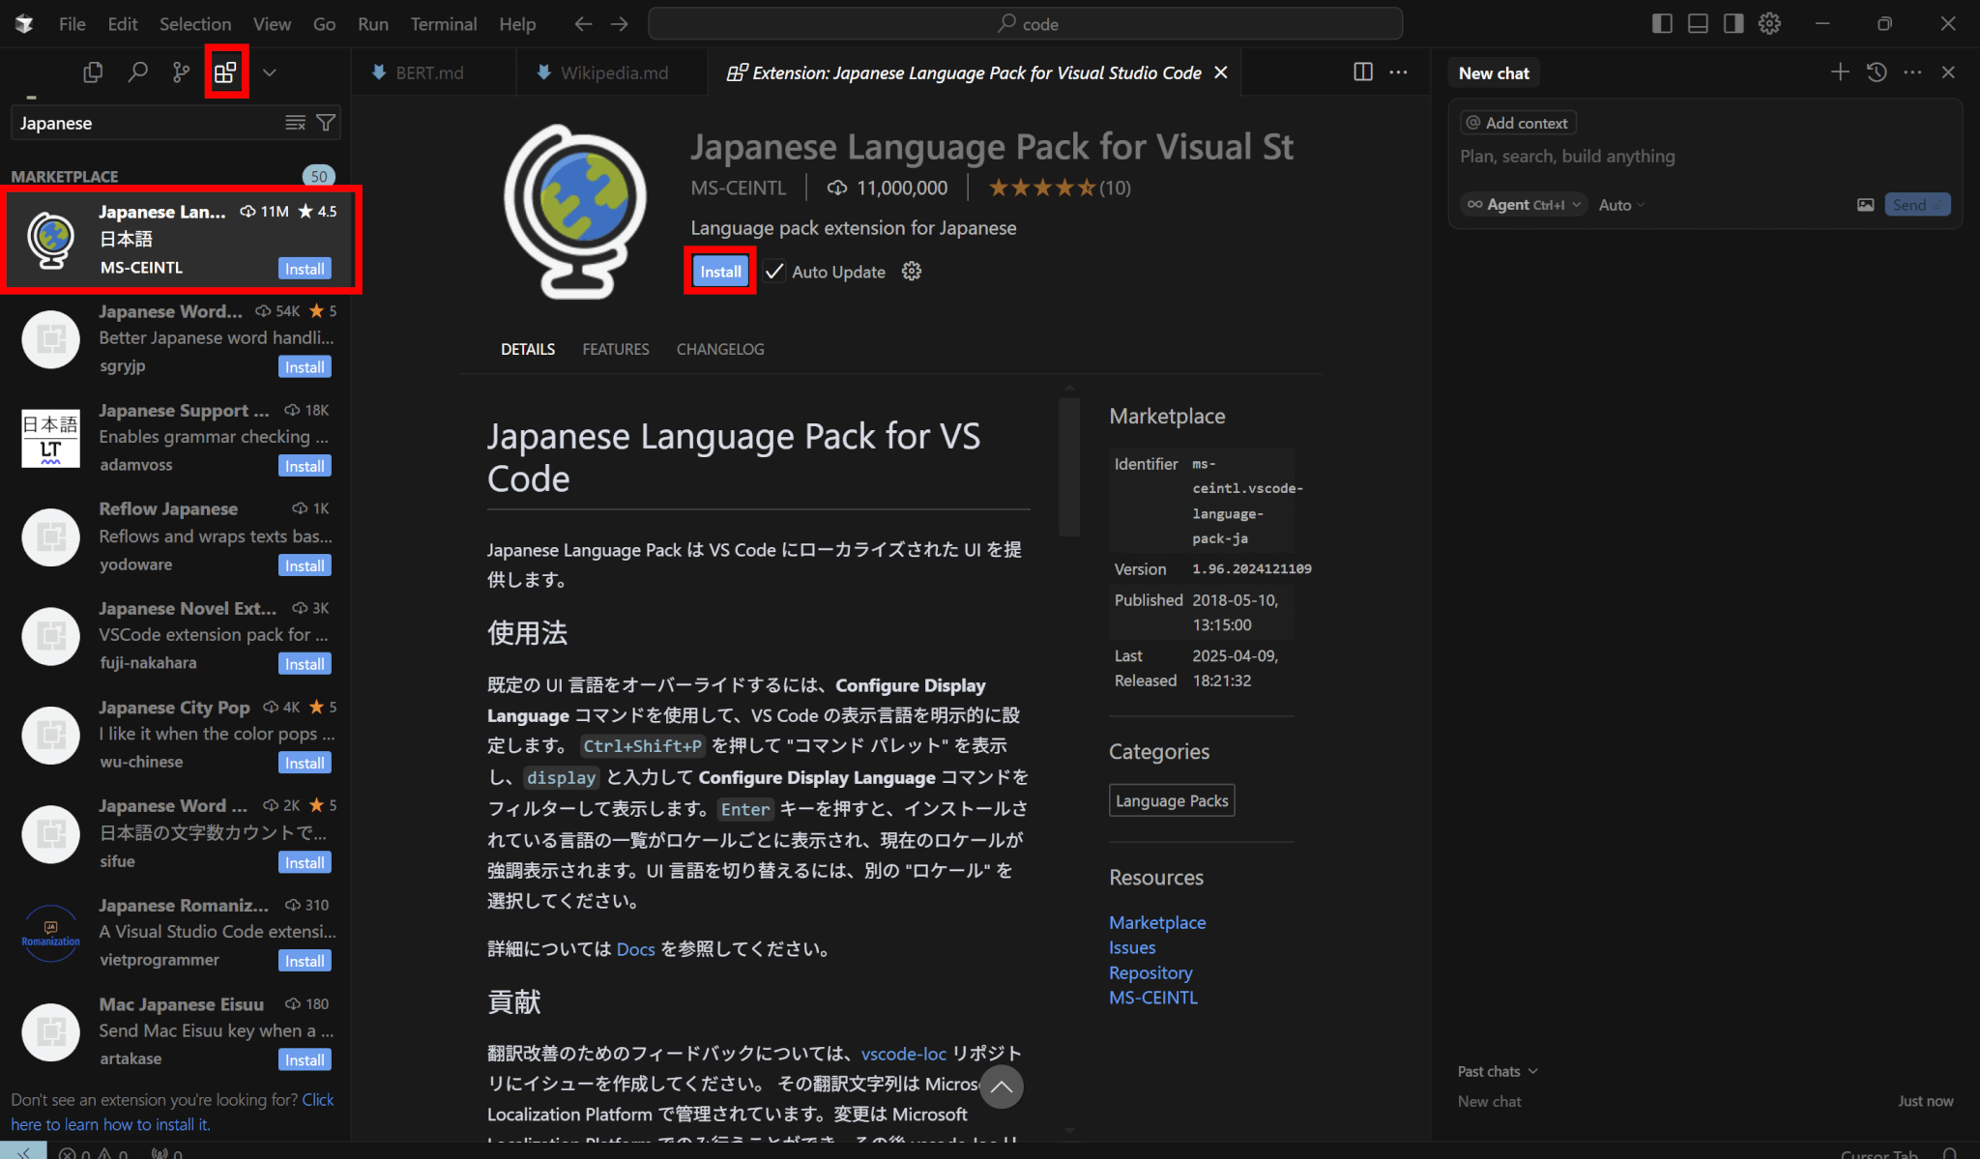Viewport: 1980px width, 1159px height.
Task: Select Japanese Romanization extension in list
Action: tap(175, 933)
